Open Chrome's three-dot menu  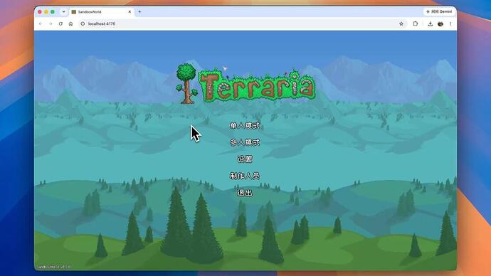pos(450,23)
